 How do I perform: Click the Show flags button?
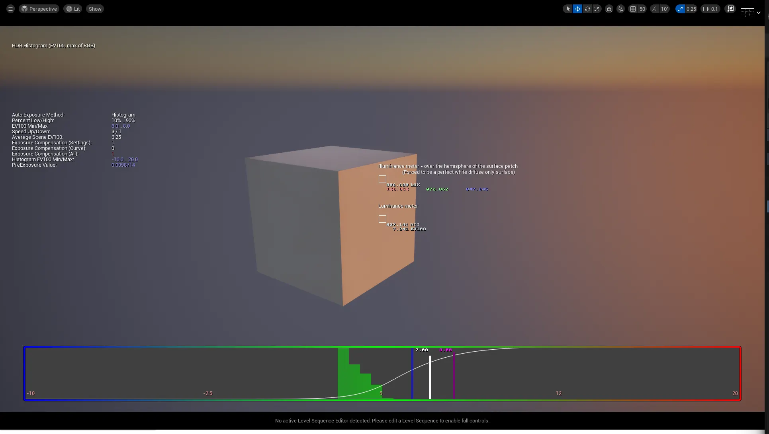click(95, 9)
